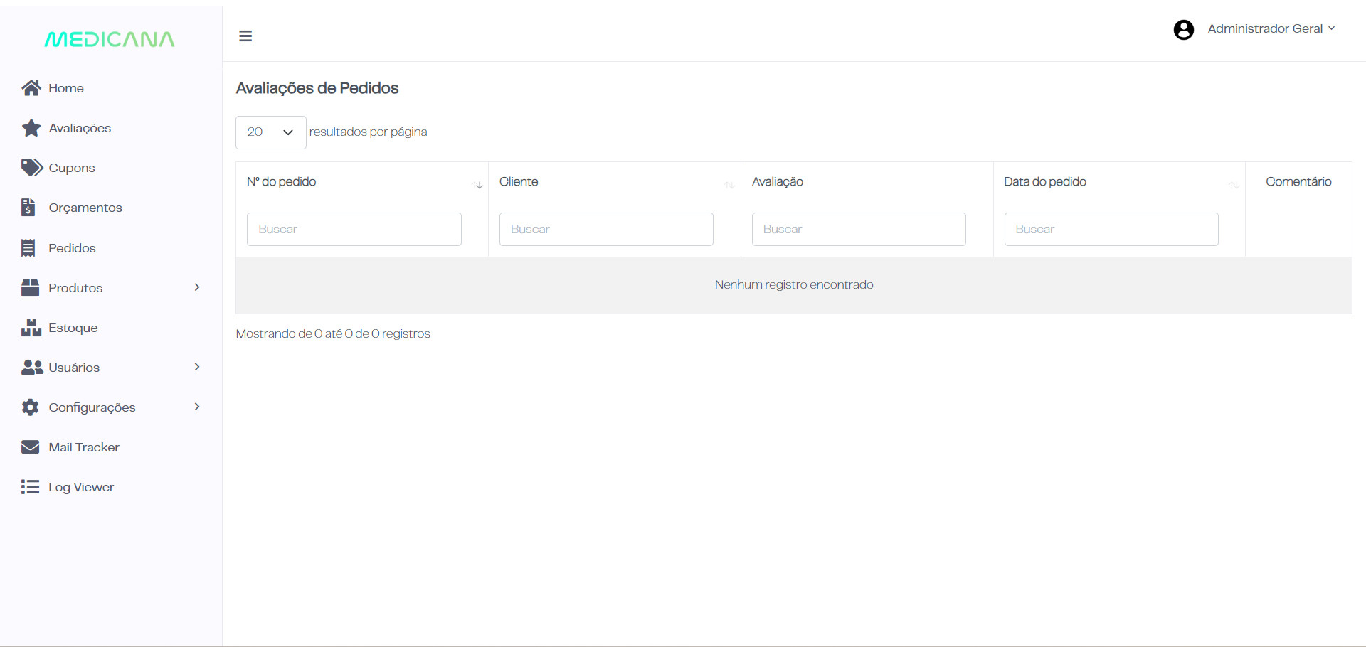
Task: Open Avaliações via the star icon
Action: pos(31,128)
